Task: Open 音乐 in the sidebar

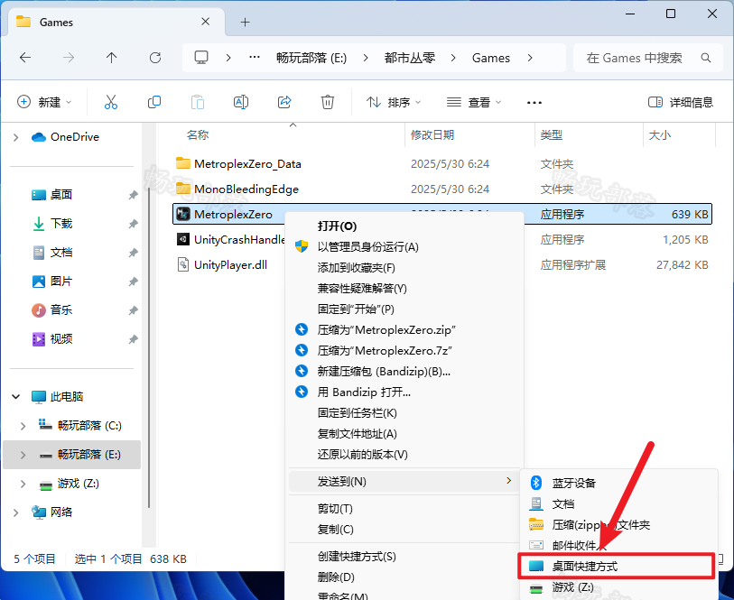Action: click(x=52, y=310)
